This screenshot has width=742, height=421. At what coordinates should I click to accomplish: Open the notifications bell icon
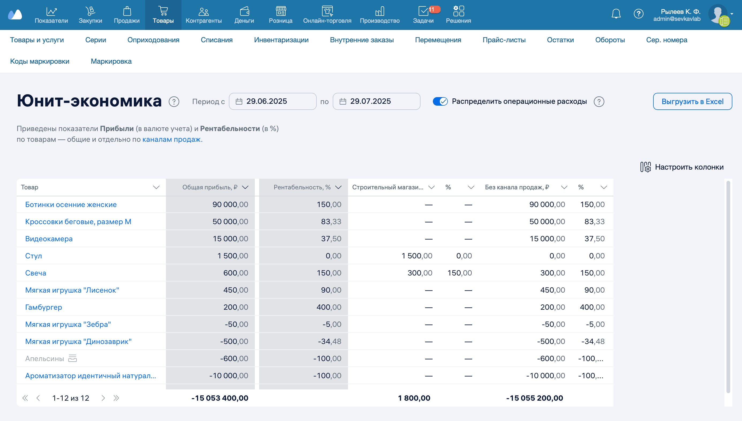click(x=616, y=14)
